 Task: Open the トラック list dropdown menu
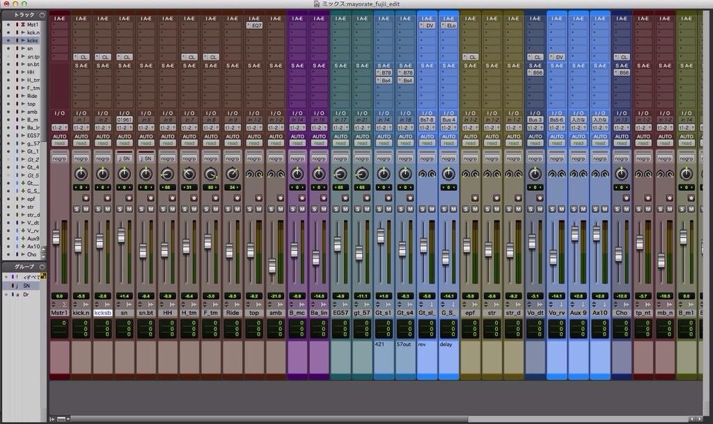(42, 15)
